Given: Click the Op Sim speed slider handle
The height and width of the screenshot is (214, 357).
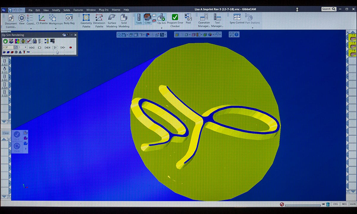Looking at the screenshot, I should click(57, 52).
